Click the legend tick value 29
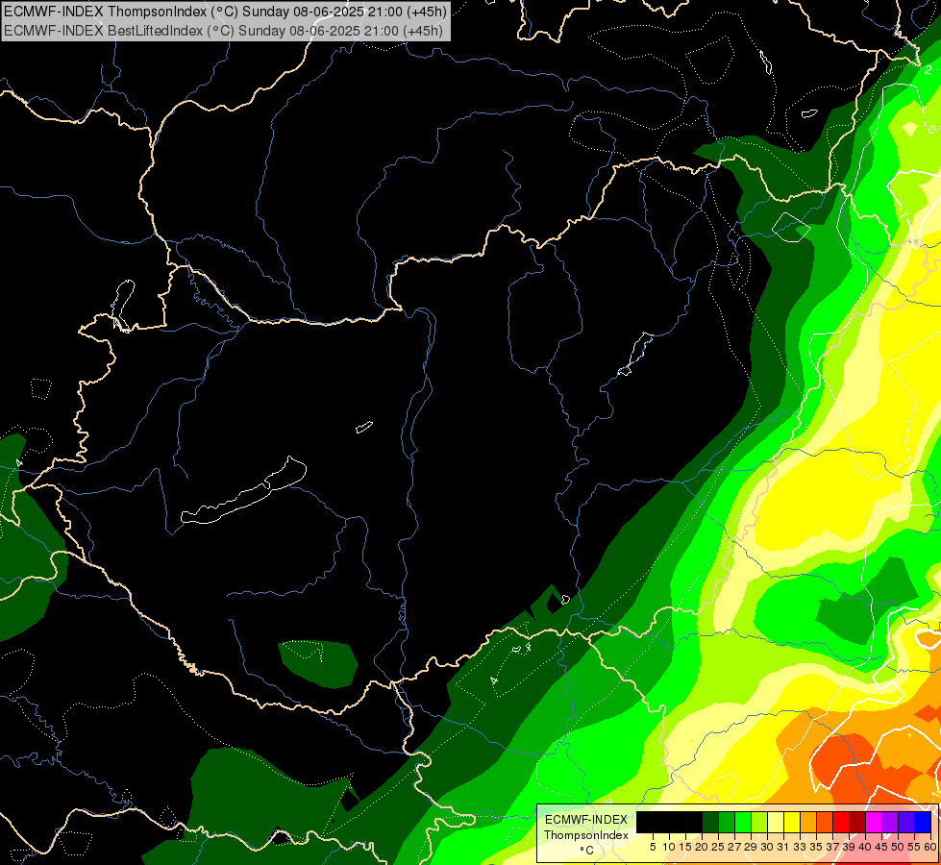The width and height of the screenshot is (941, 865). pyautogui.click(x=751, y=847)
